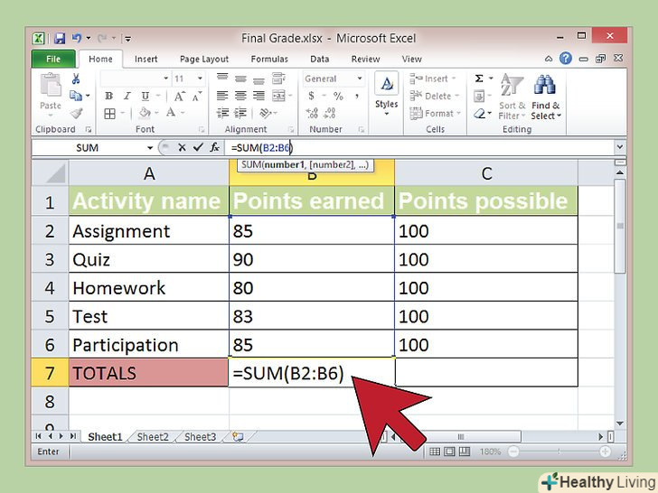Click the Format button in Cells group
The width and height of the screenshot is (658, 493).
pyautogui.click(x=440, y=114)
